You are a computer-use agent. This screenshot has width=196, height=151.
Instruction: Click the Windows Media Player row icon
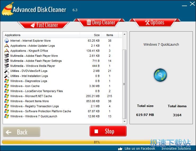pos(7,66)
